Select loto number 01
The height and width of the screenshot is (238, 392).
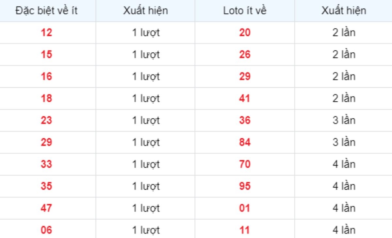(x=245, y=208)
